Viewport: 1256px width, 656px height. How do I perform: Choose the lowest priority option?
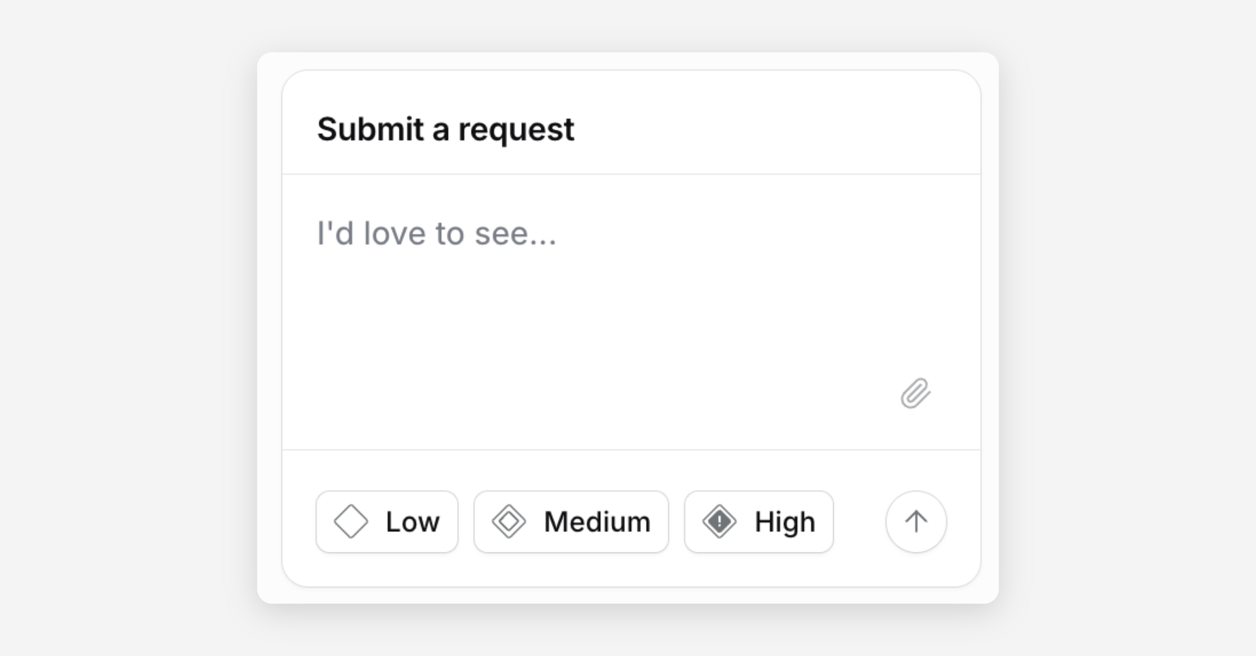387,522
